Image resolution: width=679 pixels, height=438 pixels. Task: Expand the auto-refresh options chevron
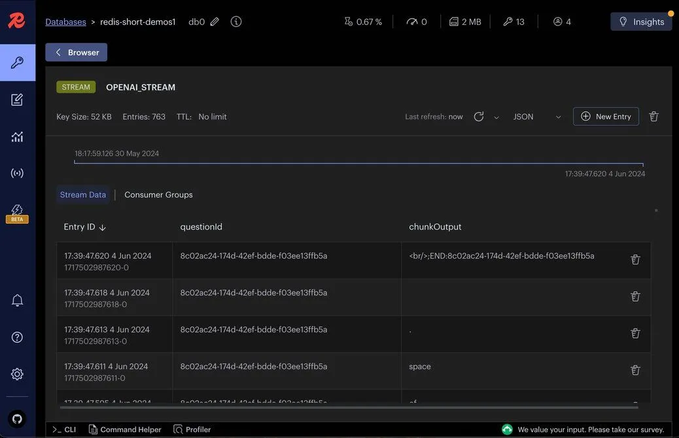(x=496, y=117)
